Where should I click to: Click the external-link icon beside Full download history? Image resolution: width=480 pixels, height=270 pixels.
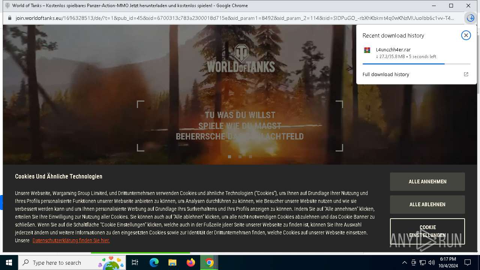pyautogui.click(x=466, y=74)
